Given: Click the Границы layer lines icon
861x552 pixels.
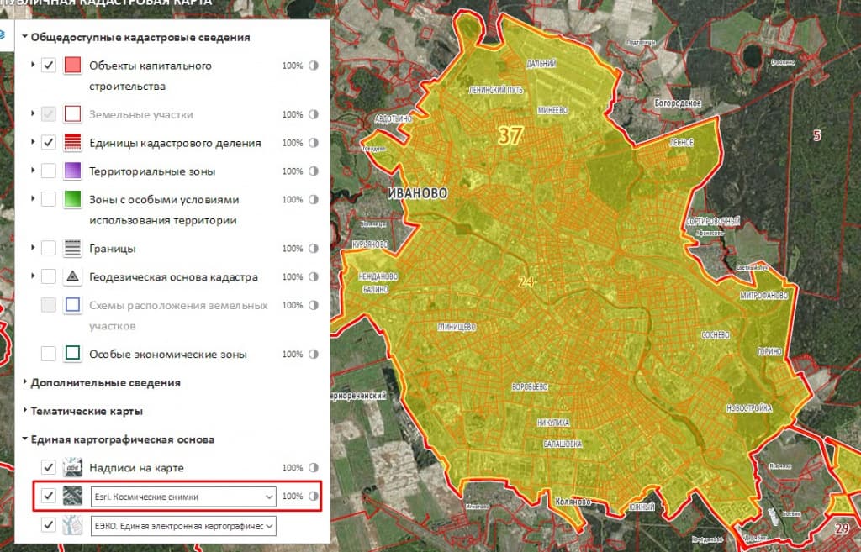Looking at the screenshot, I should (73, 249).
